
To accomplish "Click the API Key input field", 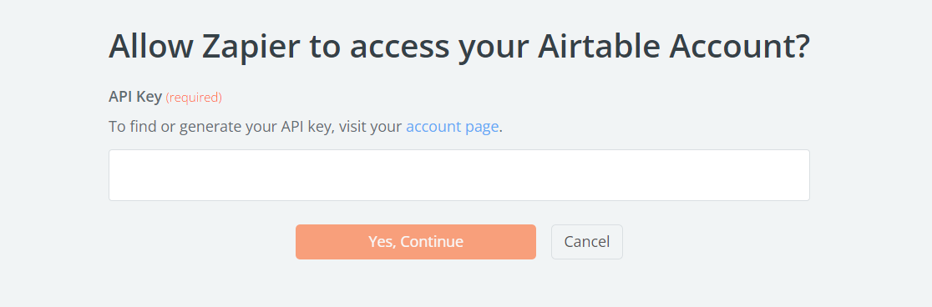I will 458,175.
